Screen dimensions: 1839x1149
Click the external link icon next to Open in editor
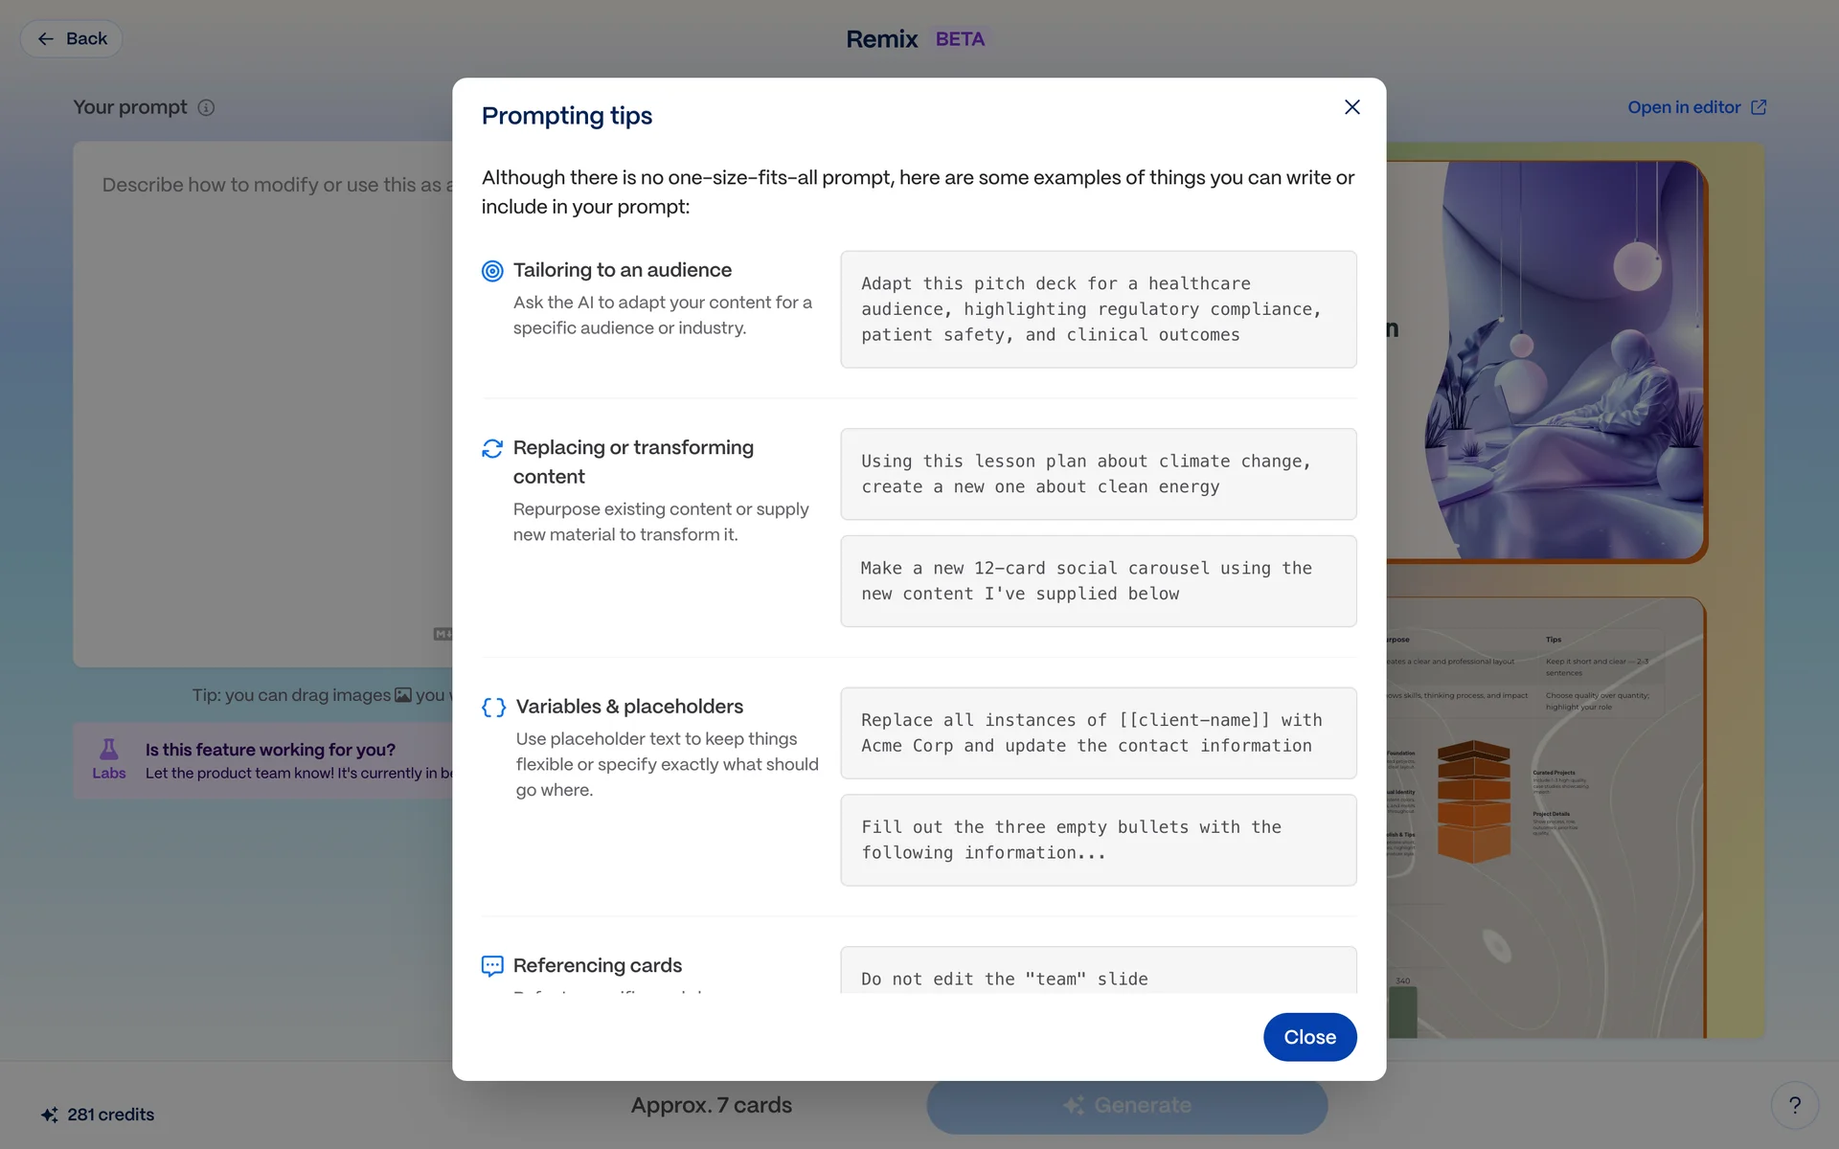1759,107
